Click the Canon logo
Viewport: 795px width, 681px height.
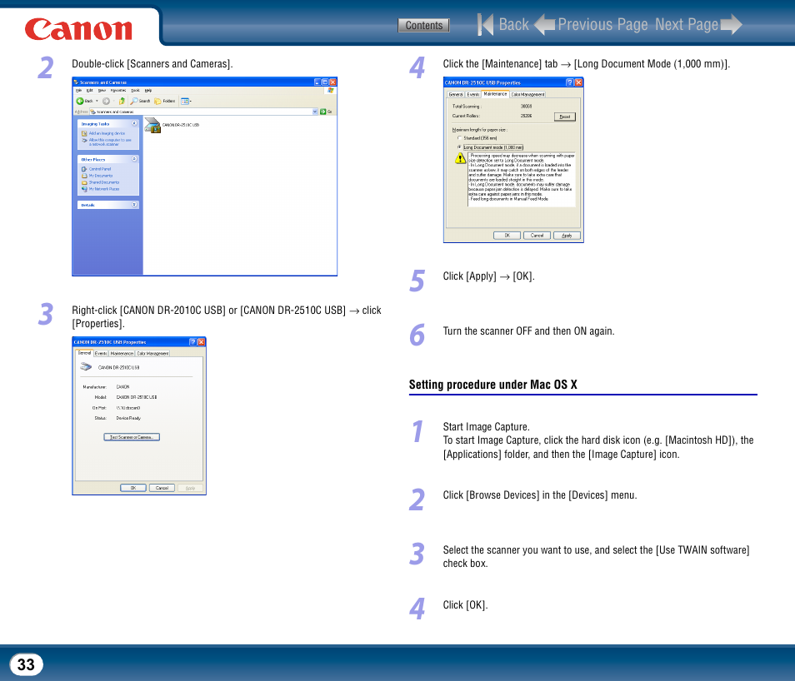coord(78,29)
